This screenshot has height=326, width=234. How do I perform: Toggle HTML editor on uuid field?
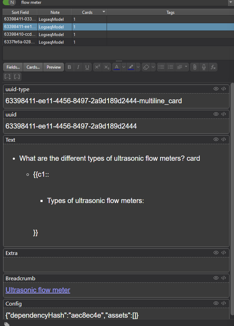pos(224,114)
